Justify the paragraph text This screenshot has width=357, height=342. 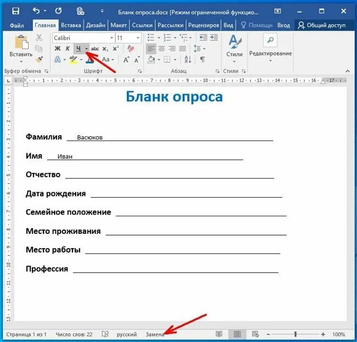click(x=182, y=48)
